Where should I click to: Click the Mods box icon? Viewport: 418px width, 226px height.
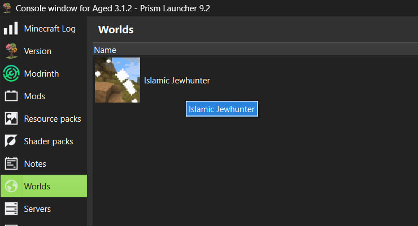11,96
